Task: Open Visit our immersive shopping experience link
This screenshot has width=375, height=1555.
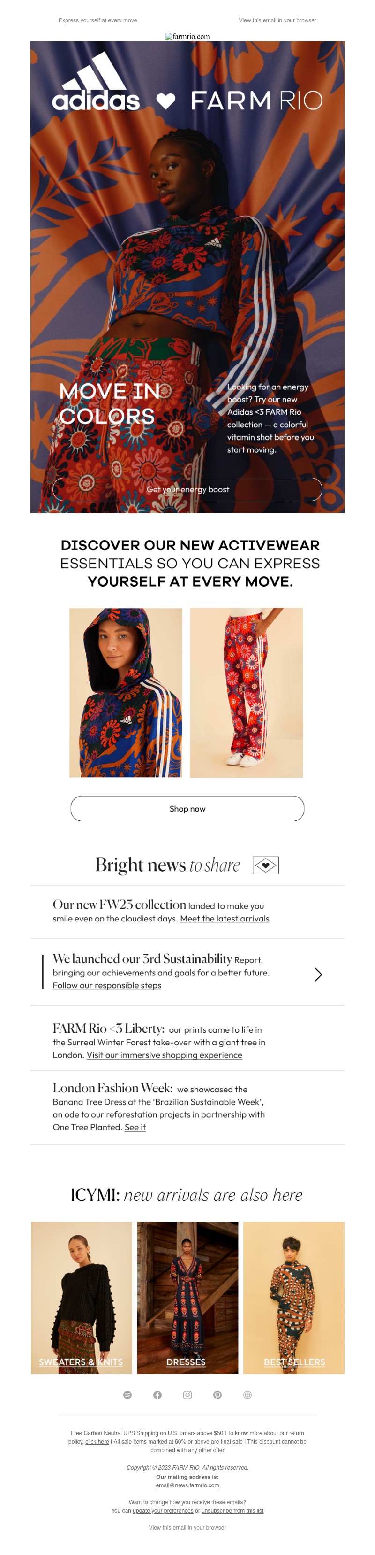Action: pos(164,1054)
